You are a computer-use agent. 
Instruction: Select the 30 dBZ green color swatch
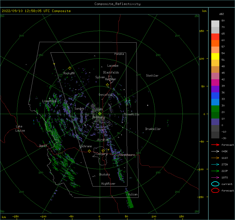tap(215, 109)
